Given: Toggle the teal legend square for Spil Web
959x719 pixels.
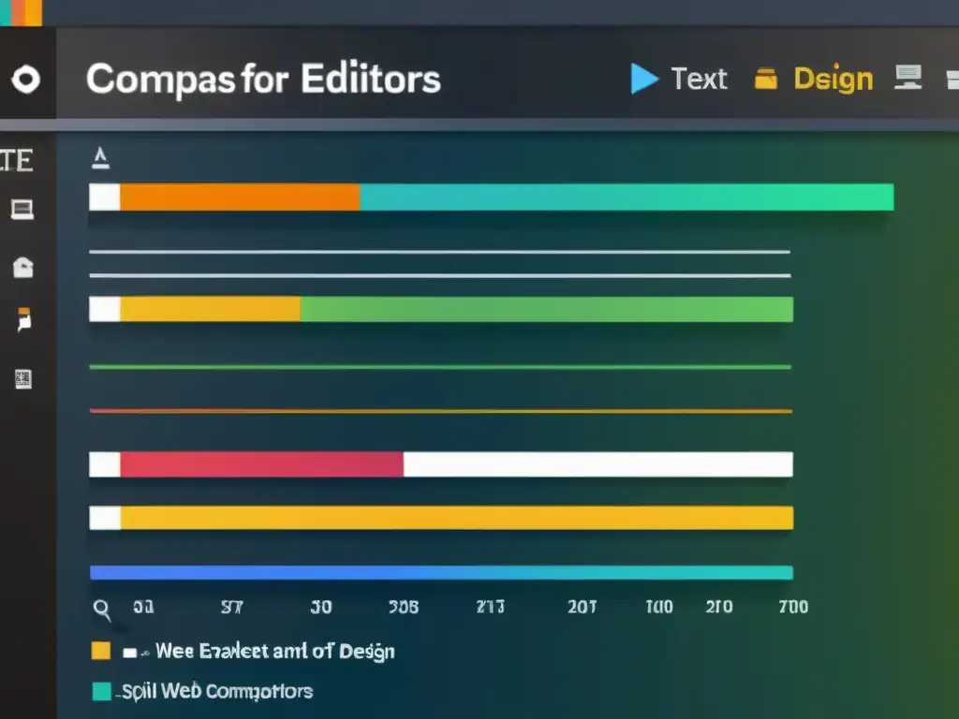Looking at the screenshot, I should [101, 692].
